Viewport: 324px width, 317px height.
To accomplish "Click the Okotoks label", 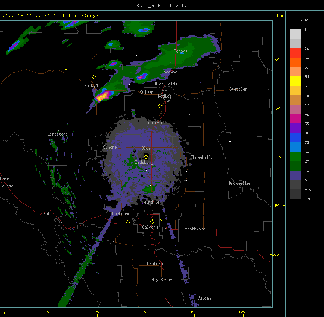I will 155,264.
